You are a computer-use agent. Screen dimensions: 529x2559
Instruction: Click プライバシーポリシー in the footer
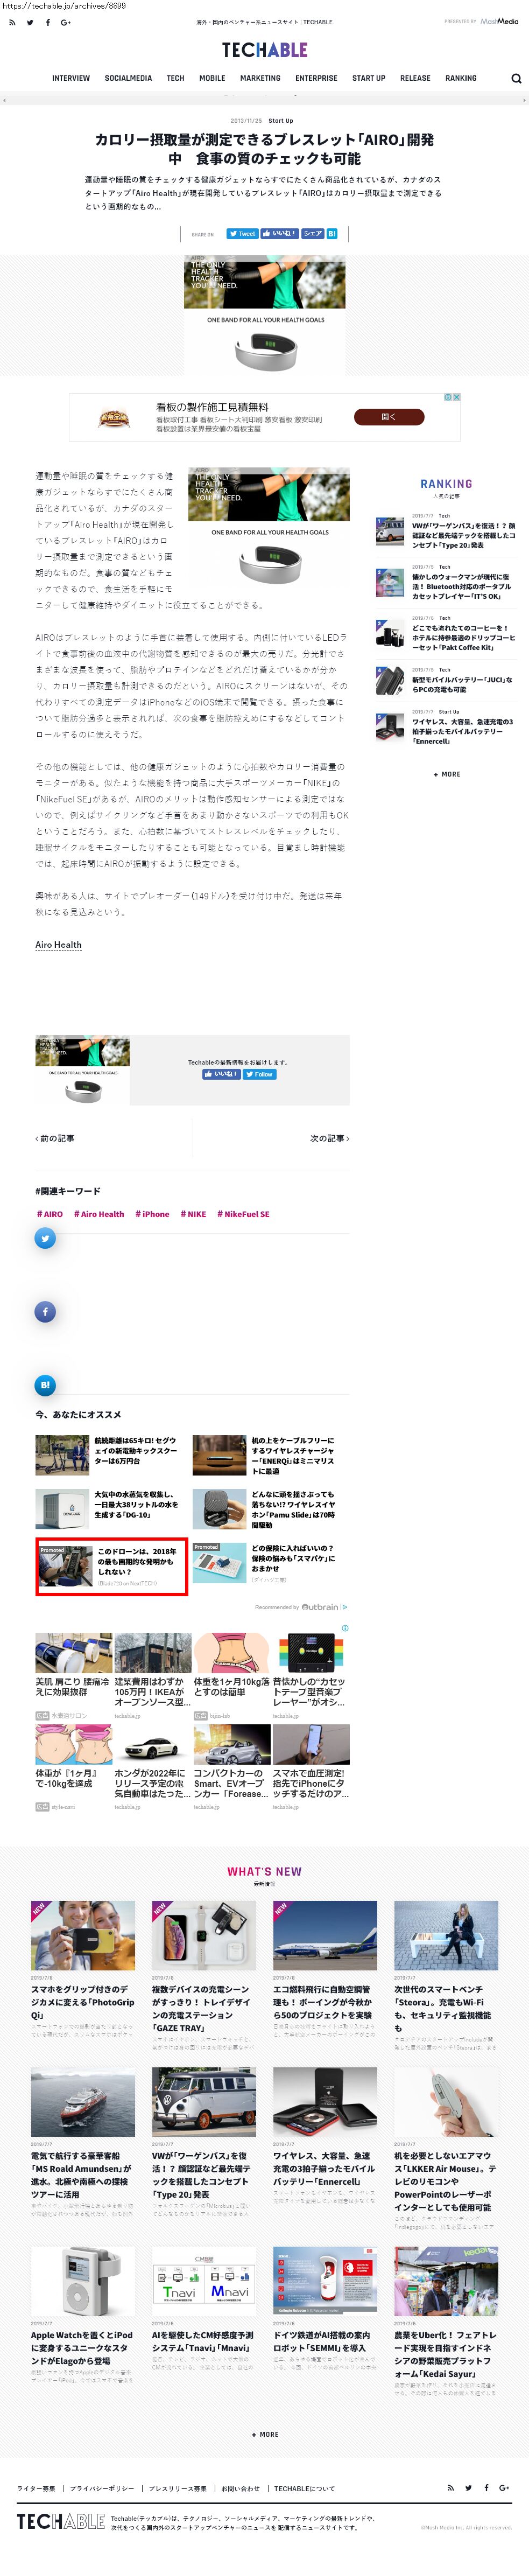coord(102,2488)
